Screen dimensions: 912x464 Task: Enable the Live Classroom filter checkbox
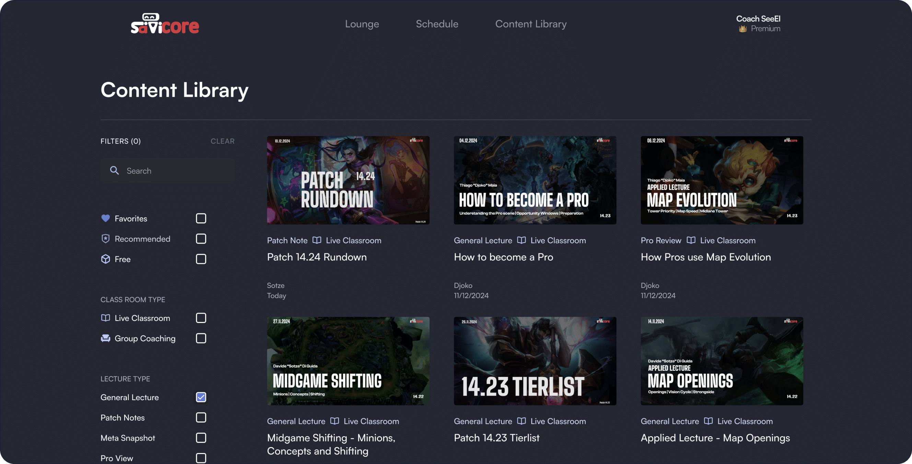pos(201,318)
